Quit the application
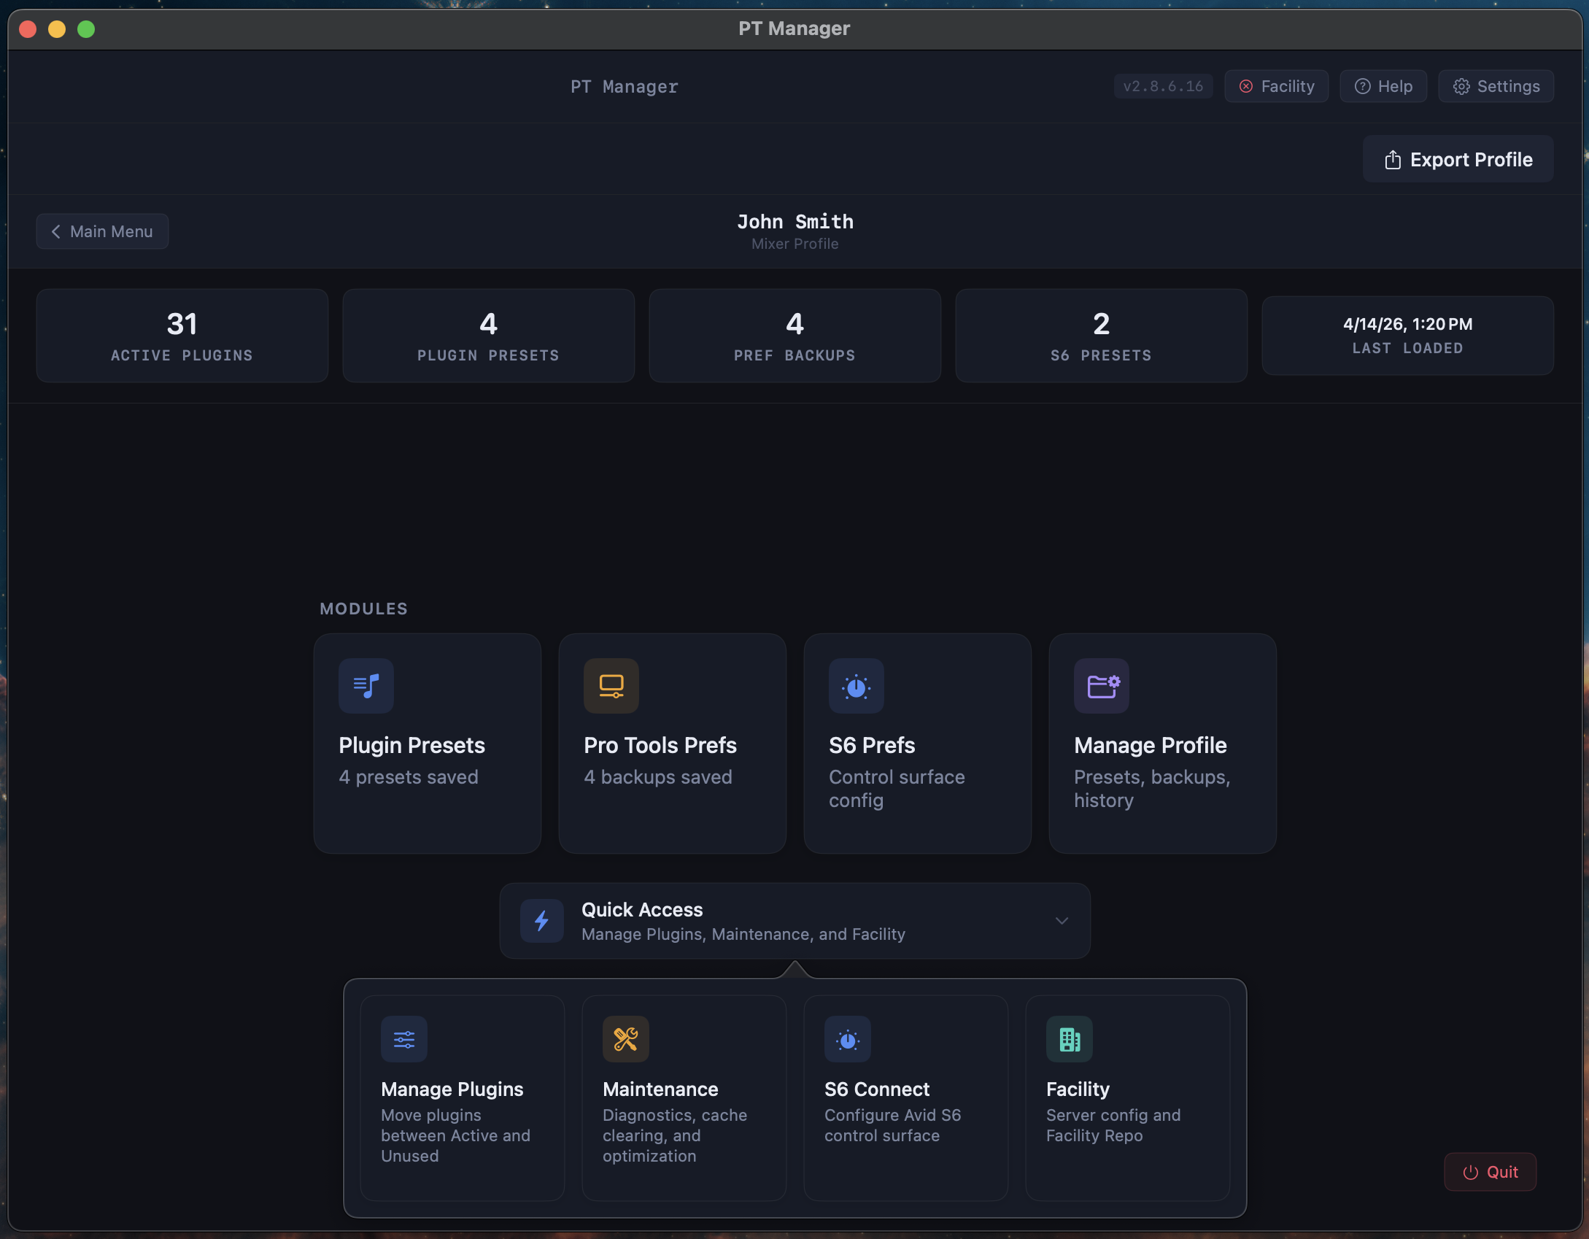Screen dimensions: 1589x1239 coord(1490,1172)
